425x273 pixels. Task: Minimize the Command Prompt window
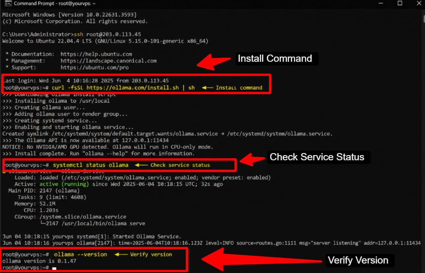[381, 3]
